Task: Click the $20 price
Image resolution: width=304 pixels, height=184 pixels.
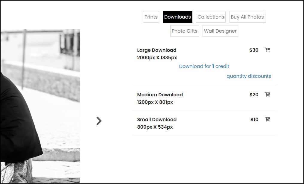Action: (254, 95)
